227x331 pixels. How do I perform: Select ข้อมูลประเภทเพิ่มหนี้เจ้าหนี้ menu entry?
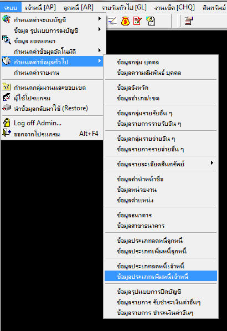[161, 276]
